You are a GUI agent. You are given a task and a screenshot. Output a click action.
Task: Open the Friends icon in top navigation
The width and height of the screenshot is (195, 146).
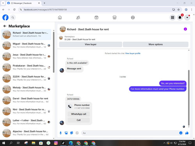(78, 18)
